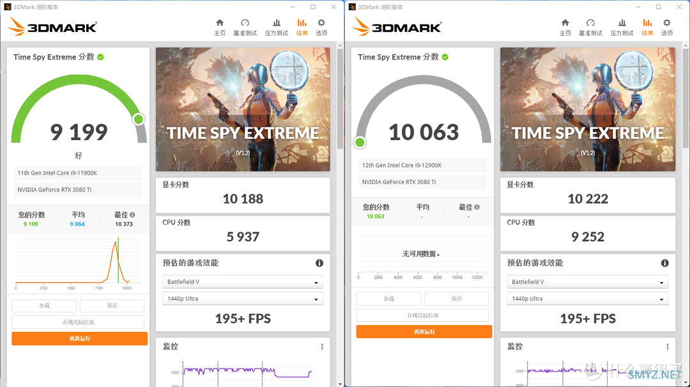Expand Battlefield V game dropdown, right window
The image size is (690, 387).
click(588, 281)
